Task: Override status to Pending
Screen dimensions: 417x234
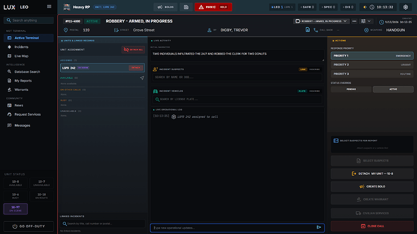Action: coord(351,89)
